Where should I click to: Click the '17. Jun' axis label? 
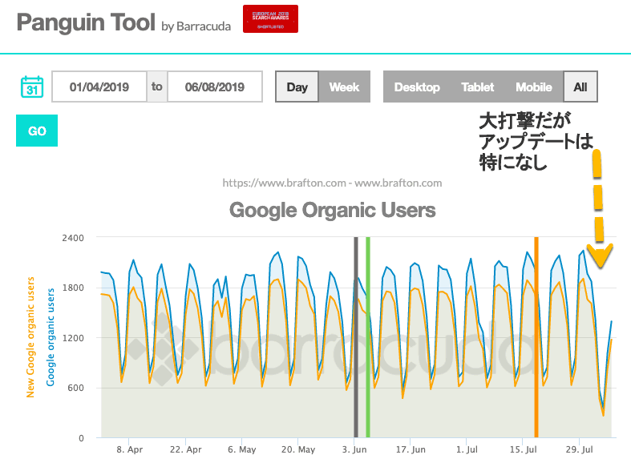coord(411,449)
